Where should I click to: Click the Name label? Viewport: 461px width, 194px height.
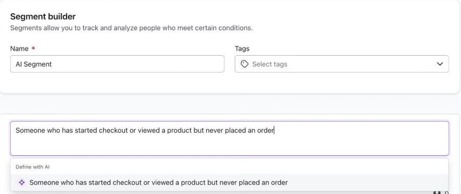[x=19, y=48]
